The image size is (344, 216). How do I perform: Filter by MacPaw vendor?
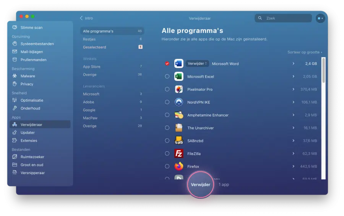[112, 118]
